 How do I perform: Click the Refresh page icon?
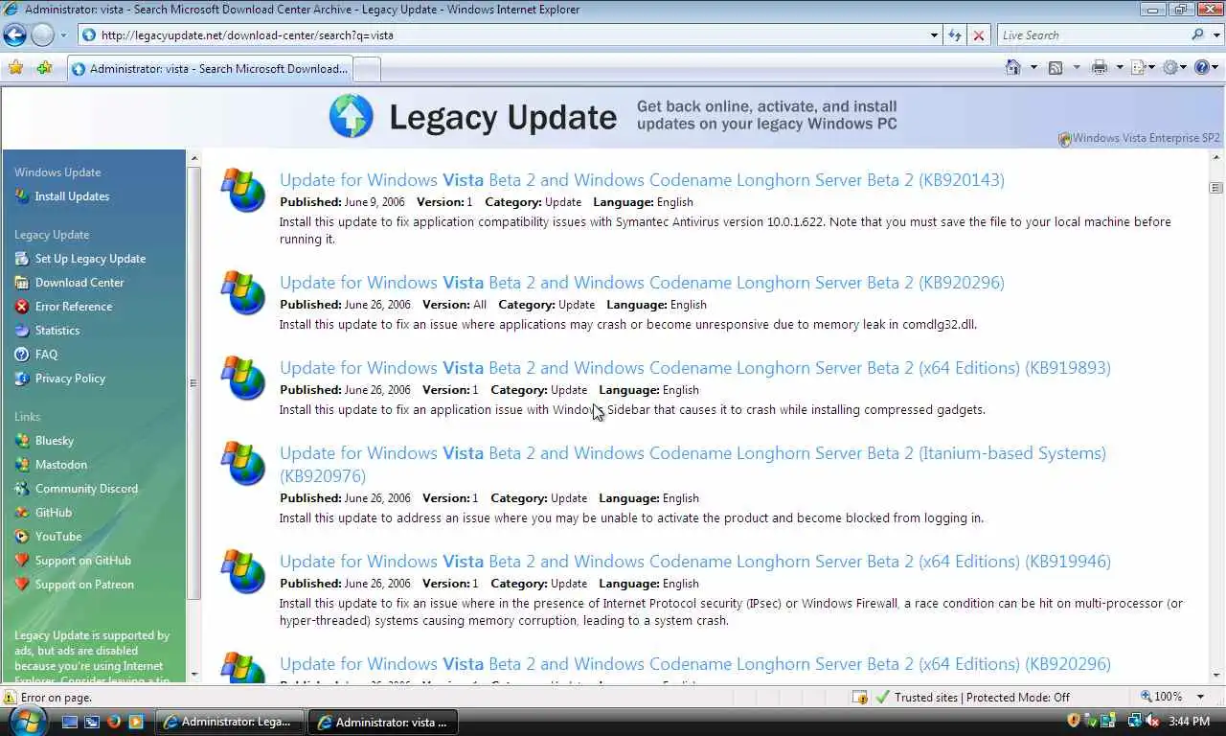click(x=955, y=35)
